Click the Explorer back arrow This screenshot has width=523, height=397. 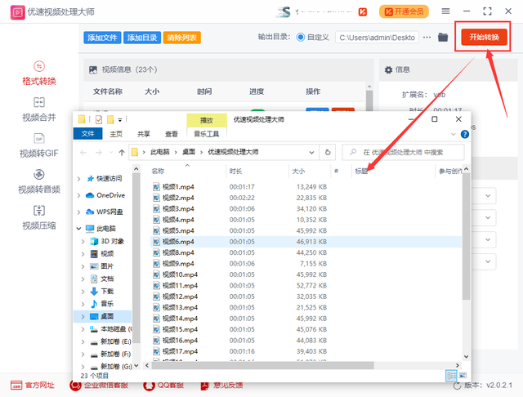83,153
